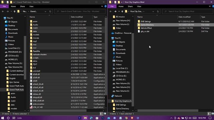Open WORKS (F:) in Modded navigation pane
The height and width of the screenshot is (120, 214).
pos(13,59)
